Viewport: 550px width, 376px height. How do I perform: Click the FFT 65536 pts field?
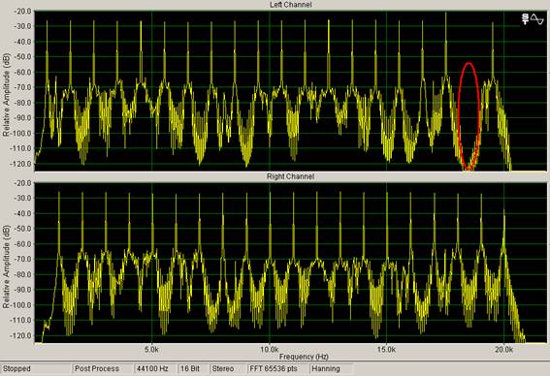pos(277,368)
